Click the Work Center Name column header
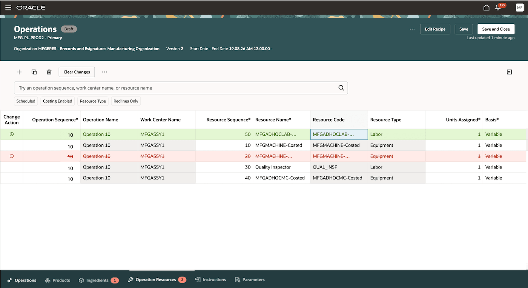The width and height of the screenshot is (528, 288). pos(166,119)
